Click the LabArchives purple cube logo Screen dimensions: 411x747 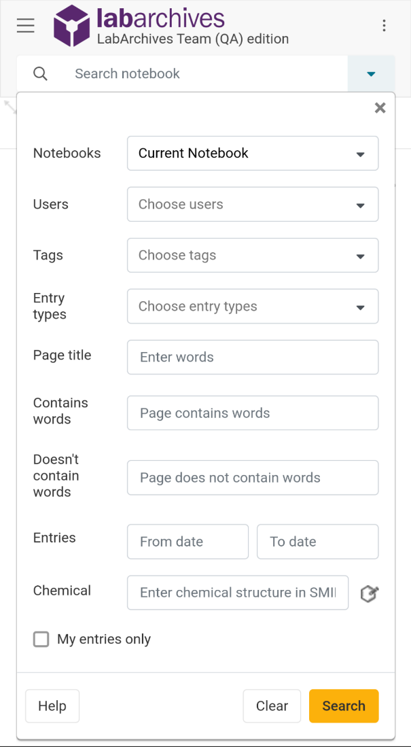point(71,26)
